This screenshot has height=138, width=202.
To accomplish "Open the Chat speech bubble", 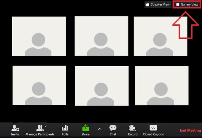I will [113, 128].
